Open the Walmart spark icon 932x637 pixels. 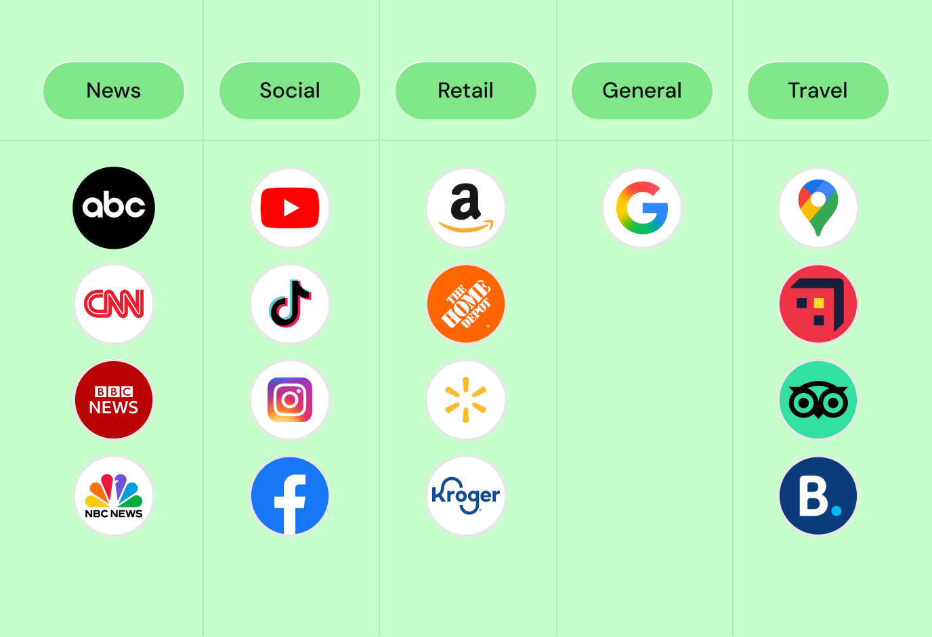(466, 400)
